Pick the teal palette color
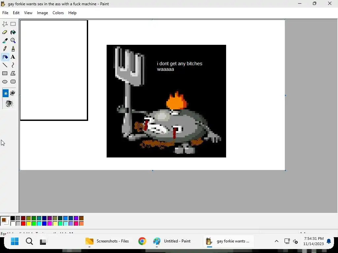 (39, 218)
